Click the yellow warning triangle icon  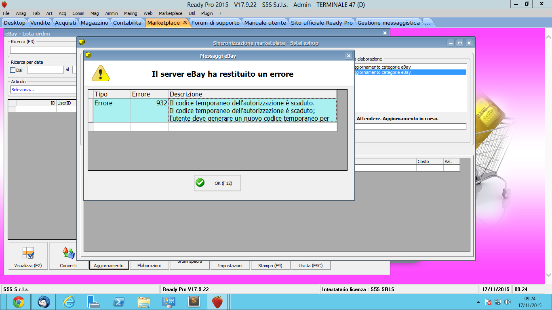[x=101, y=73]
